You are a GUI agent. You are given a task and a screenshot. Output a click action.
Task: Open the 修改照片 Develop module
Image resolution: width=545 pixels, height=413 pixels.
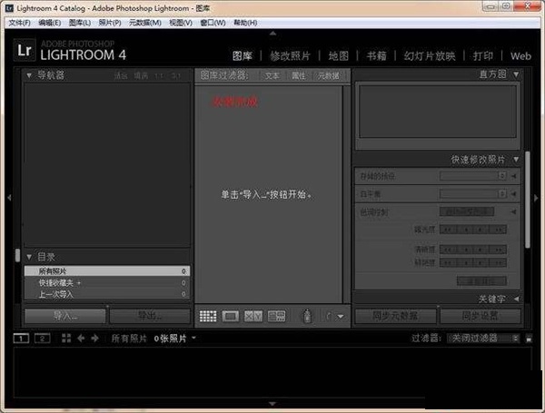click(x=291, y=55)
